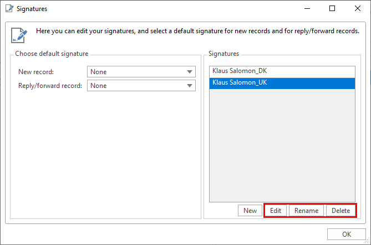Click the "Reply/forward record:" label

point(50,86)
